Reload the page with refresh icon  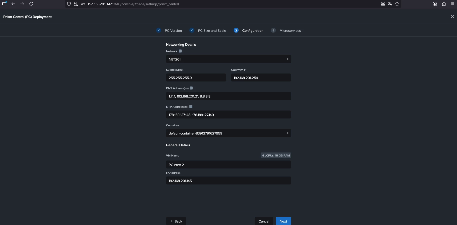[x=31, y=4]
